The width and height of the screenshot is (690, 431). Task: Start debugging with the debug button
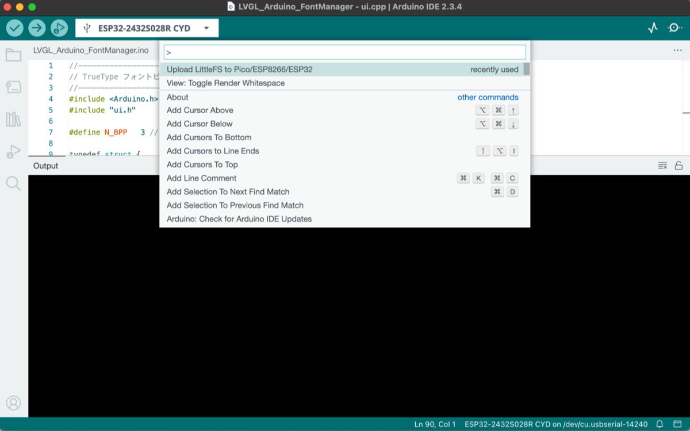click(59, 28)
